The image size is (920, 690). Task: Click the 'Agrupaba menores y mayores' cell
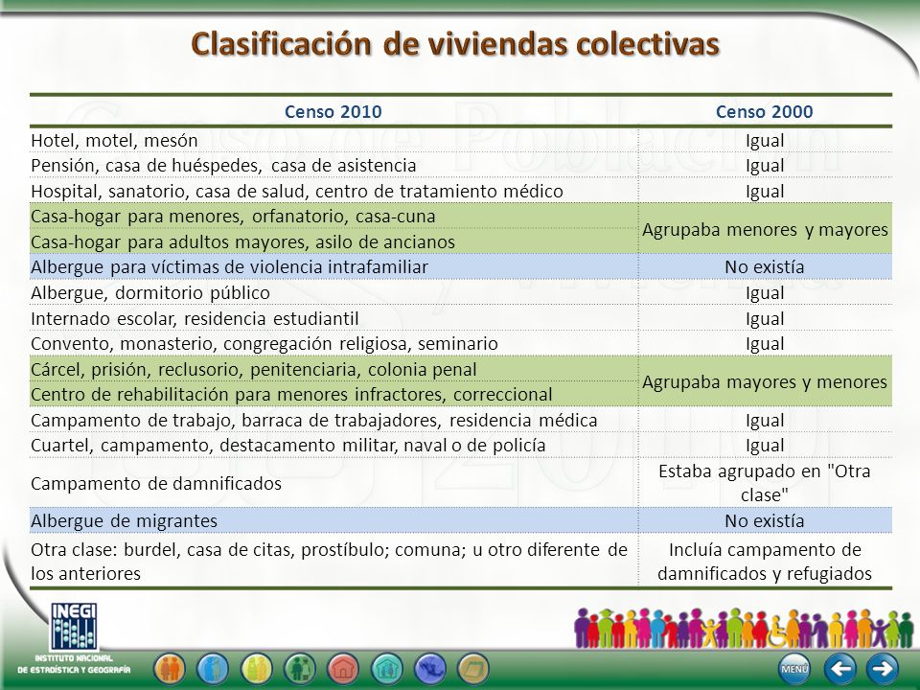coord(765,229)
